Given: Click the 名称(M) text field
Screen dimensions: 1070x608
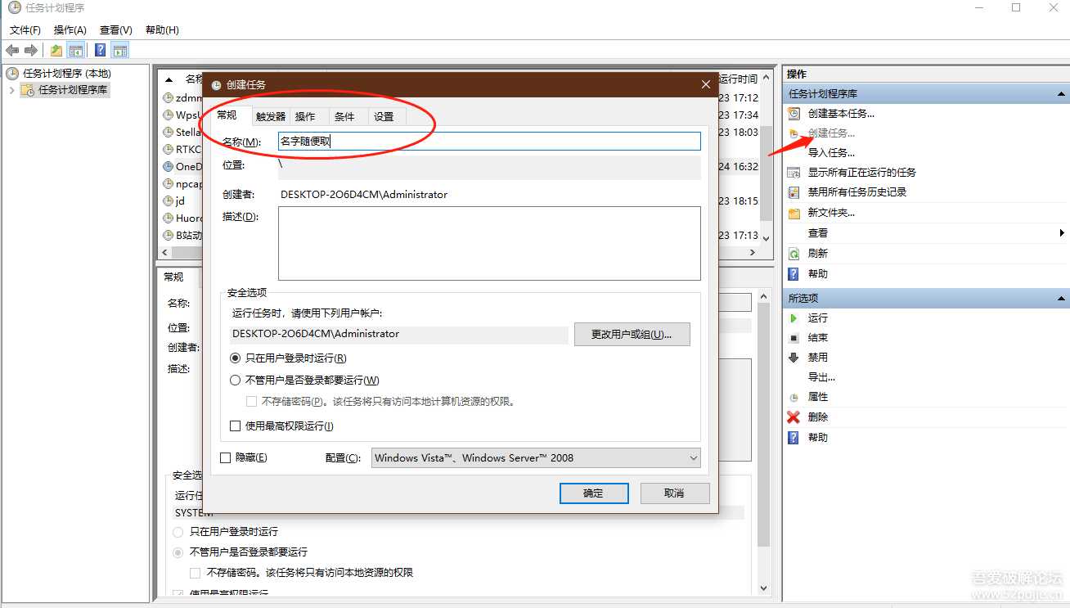Looking at the screenshot, I should coord(489,141).
